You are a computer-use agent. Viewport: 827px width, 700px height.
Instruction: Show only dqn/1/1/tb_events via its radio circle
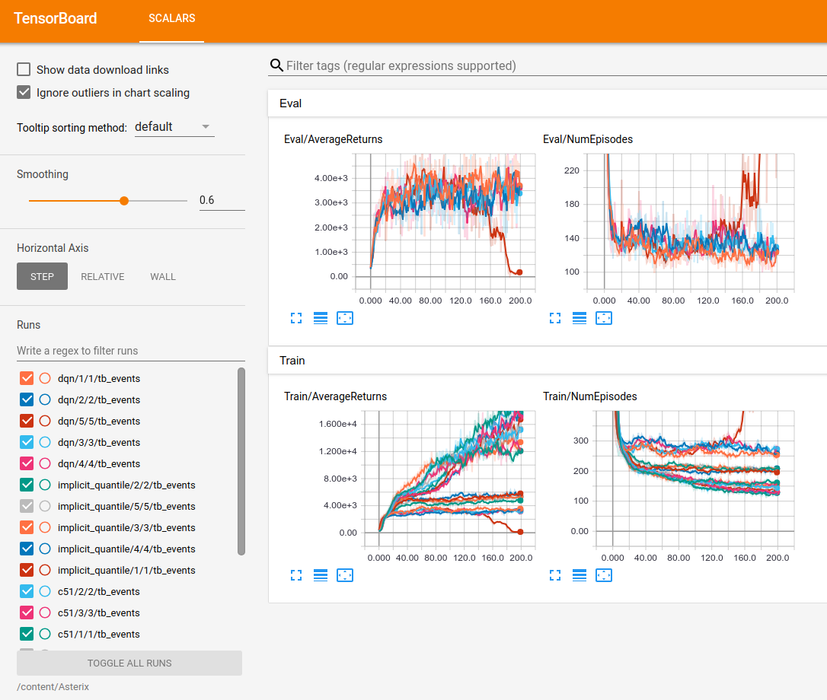coord(46,378)
